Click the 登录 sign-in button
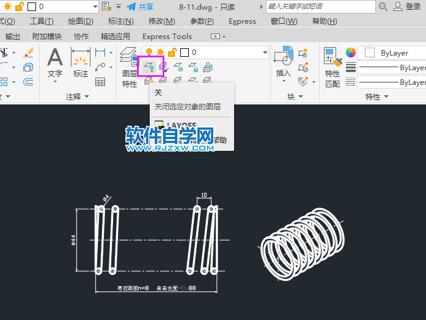Viewport: 426px width, 320px height. click(x=406, y=7)
